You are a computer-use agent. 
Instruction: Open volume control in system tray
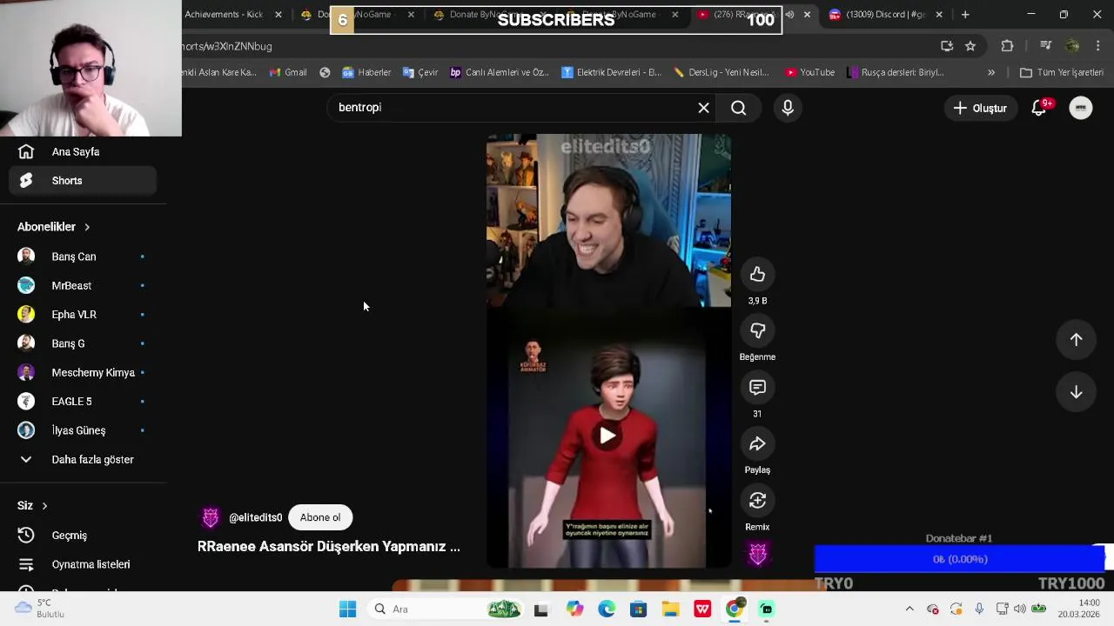click(x=1019, y=609)
